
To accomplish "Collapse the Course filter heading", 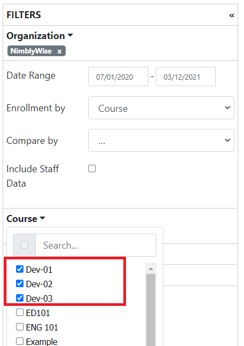I will (x=26, y=219).
